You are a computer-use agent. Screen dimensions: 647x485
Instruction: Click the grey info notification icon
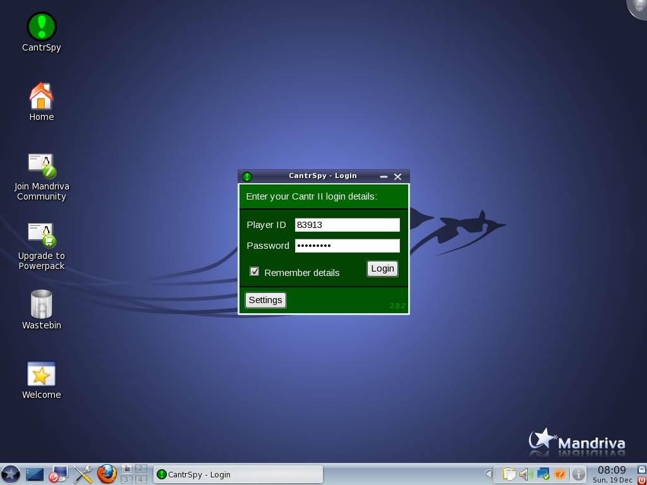click(x=579, y=474)
